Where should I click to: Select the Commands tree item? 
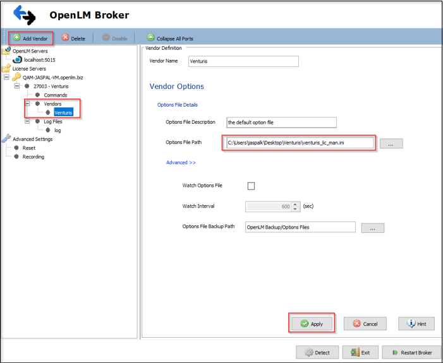[x=55, y=95]
